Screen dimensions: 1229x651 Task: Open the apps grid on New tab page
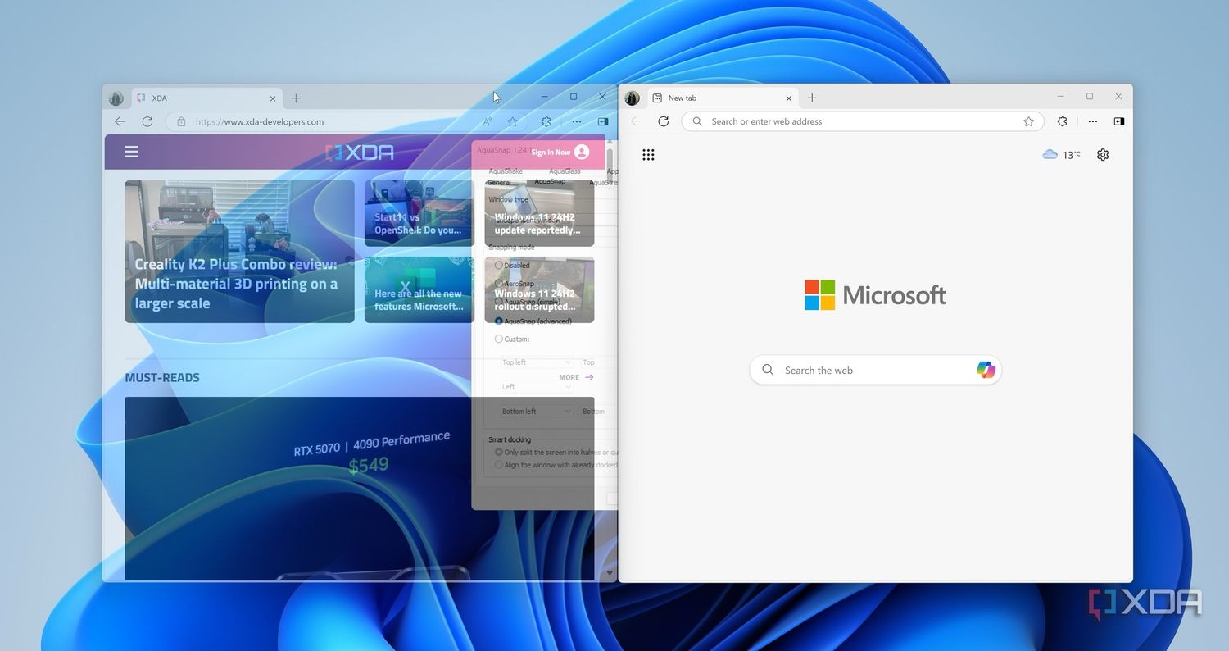point(648,154)
